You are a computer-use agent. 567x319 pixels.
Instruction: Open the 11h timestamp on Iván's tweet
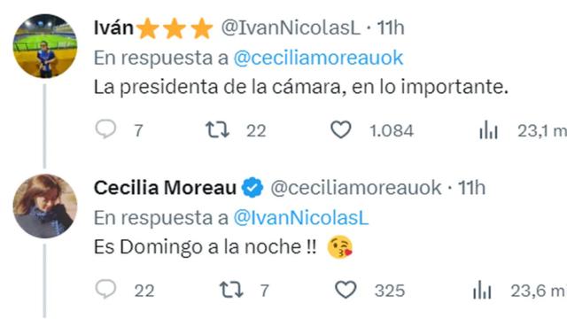tap(391, 27)
